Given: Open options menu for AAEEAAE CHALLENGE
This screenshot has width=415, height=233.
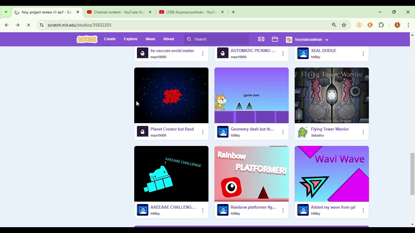Looking at the screenshot, I should (203, 210).
